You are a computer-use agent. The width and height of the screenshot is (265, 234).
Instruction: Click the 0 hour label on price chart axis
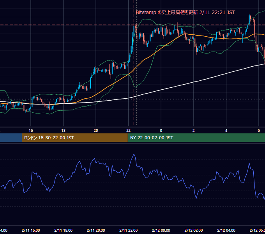pos(161,131)
